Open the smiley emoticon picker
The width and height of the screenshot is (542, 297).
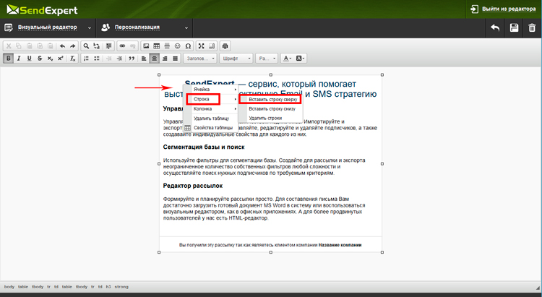177,46
